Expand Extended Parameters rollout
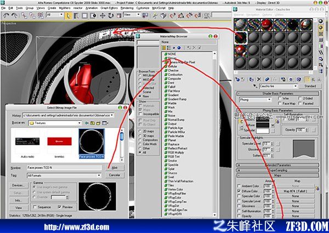 (278, 165)
